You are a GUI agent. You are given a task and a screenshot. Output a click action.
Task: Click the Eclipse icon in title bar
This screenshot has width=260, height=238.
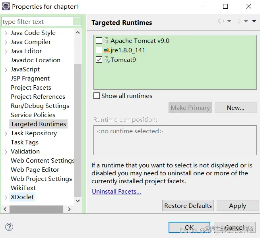tap(6, 7)
